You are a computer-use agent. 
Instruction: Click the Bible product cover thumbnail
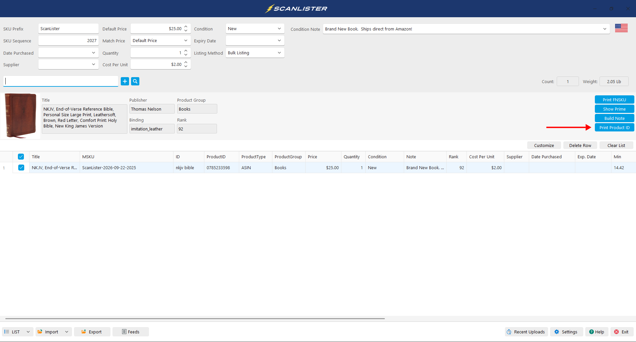click(21, 116)
